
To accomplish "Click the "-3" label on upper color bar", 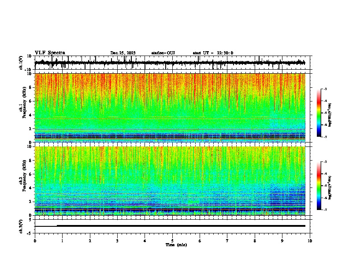I will coord(325,89).
